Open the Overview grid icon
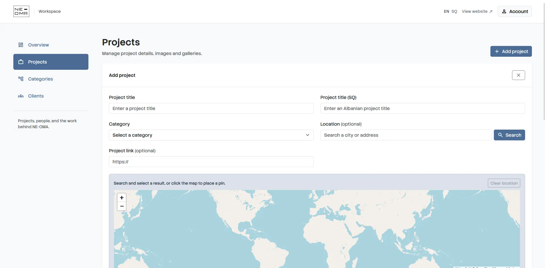The image size is (545, 268). coord(21,45)
